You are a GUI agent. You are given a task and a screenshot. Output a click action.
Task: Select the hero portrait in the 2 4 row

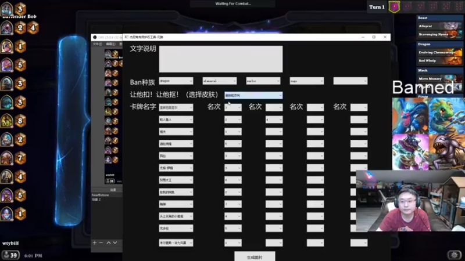click(x=6, y=28)
